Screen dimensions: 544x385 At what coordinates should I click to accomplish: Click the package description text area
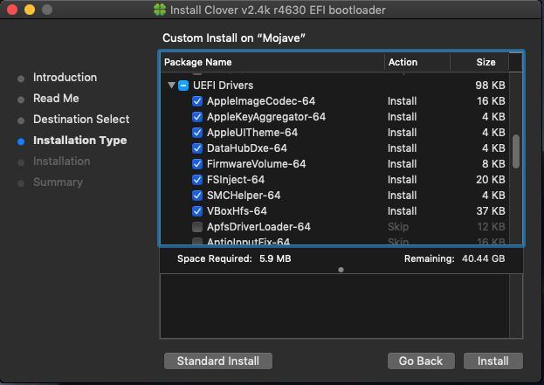[x=334, y=306]
